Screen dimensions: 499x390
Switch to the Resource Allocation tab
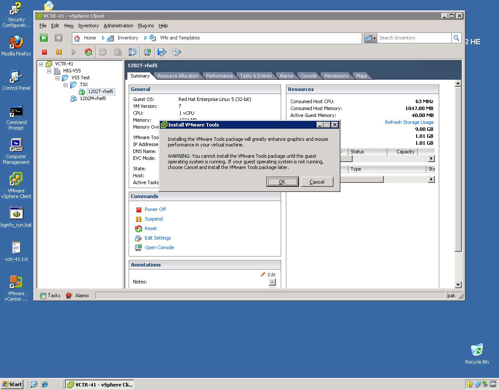(178, 76)
